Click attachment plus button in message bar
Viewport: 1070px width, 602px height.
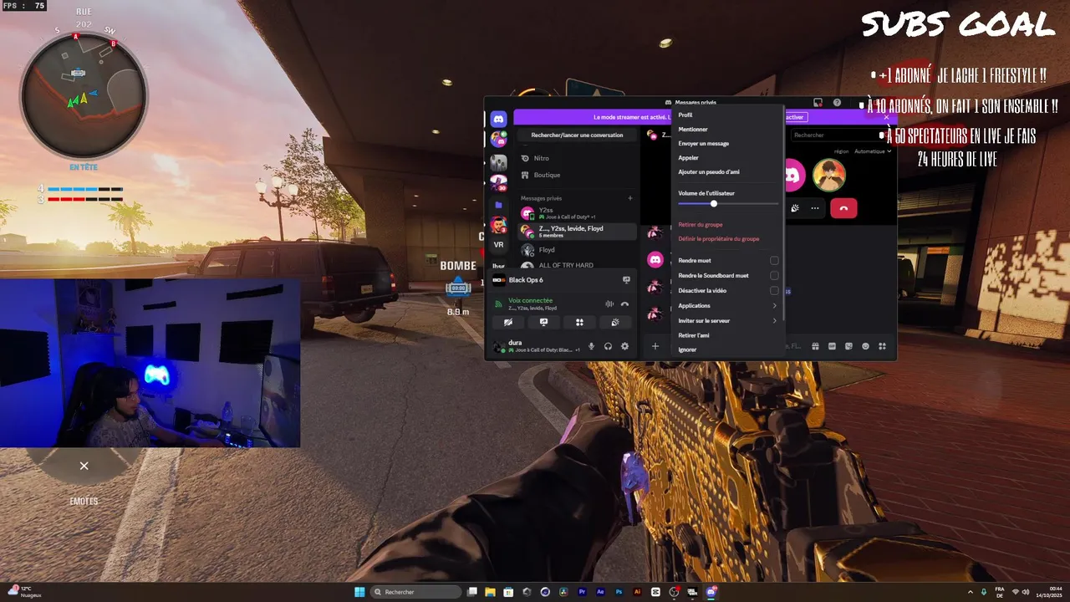(655, 346)
